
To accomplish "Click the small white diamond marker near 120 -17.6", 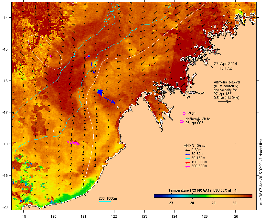I will point(54,131).
